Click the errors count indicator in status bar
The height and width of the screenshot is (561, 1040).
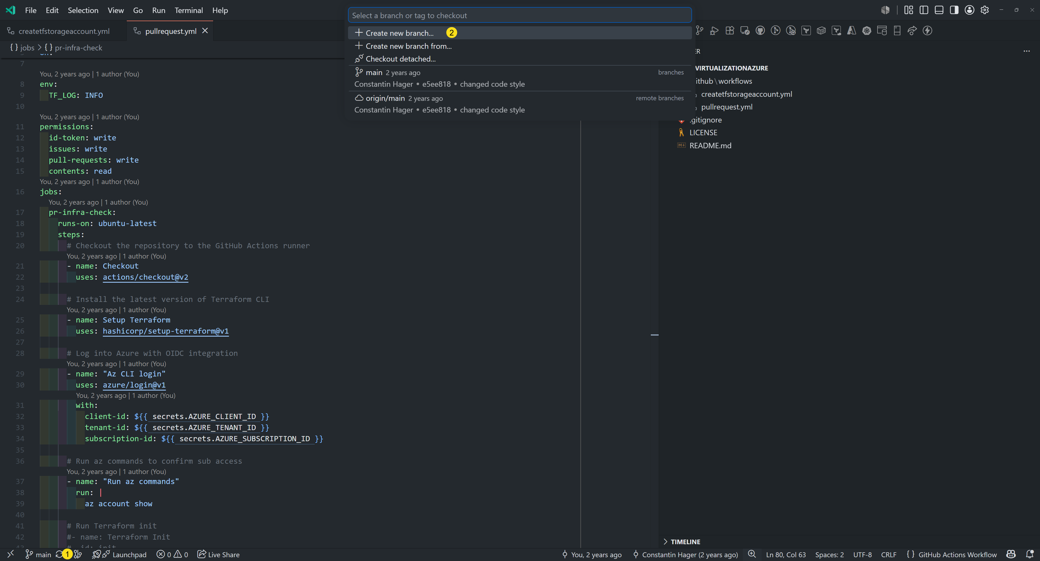click(164, 554)
